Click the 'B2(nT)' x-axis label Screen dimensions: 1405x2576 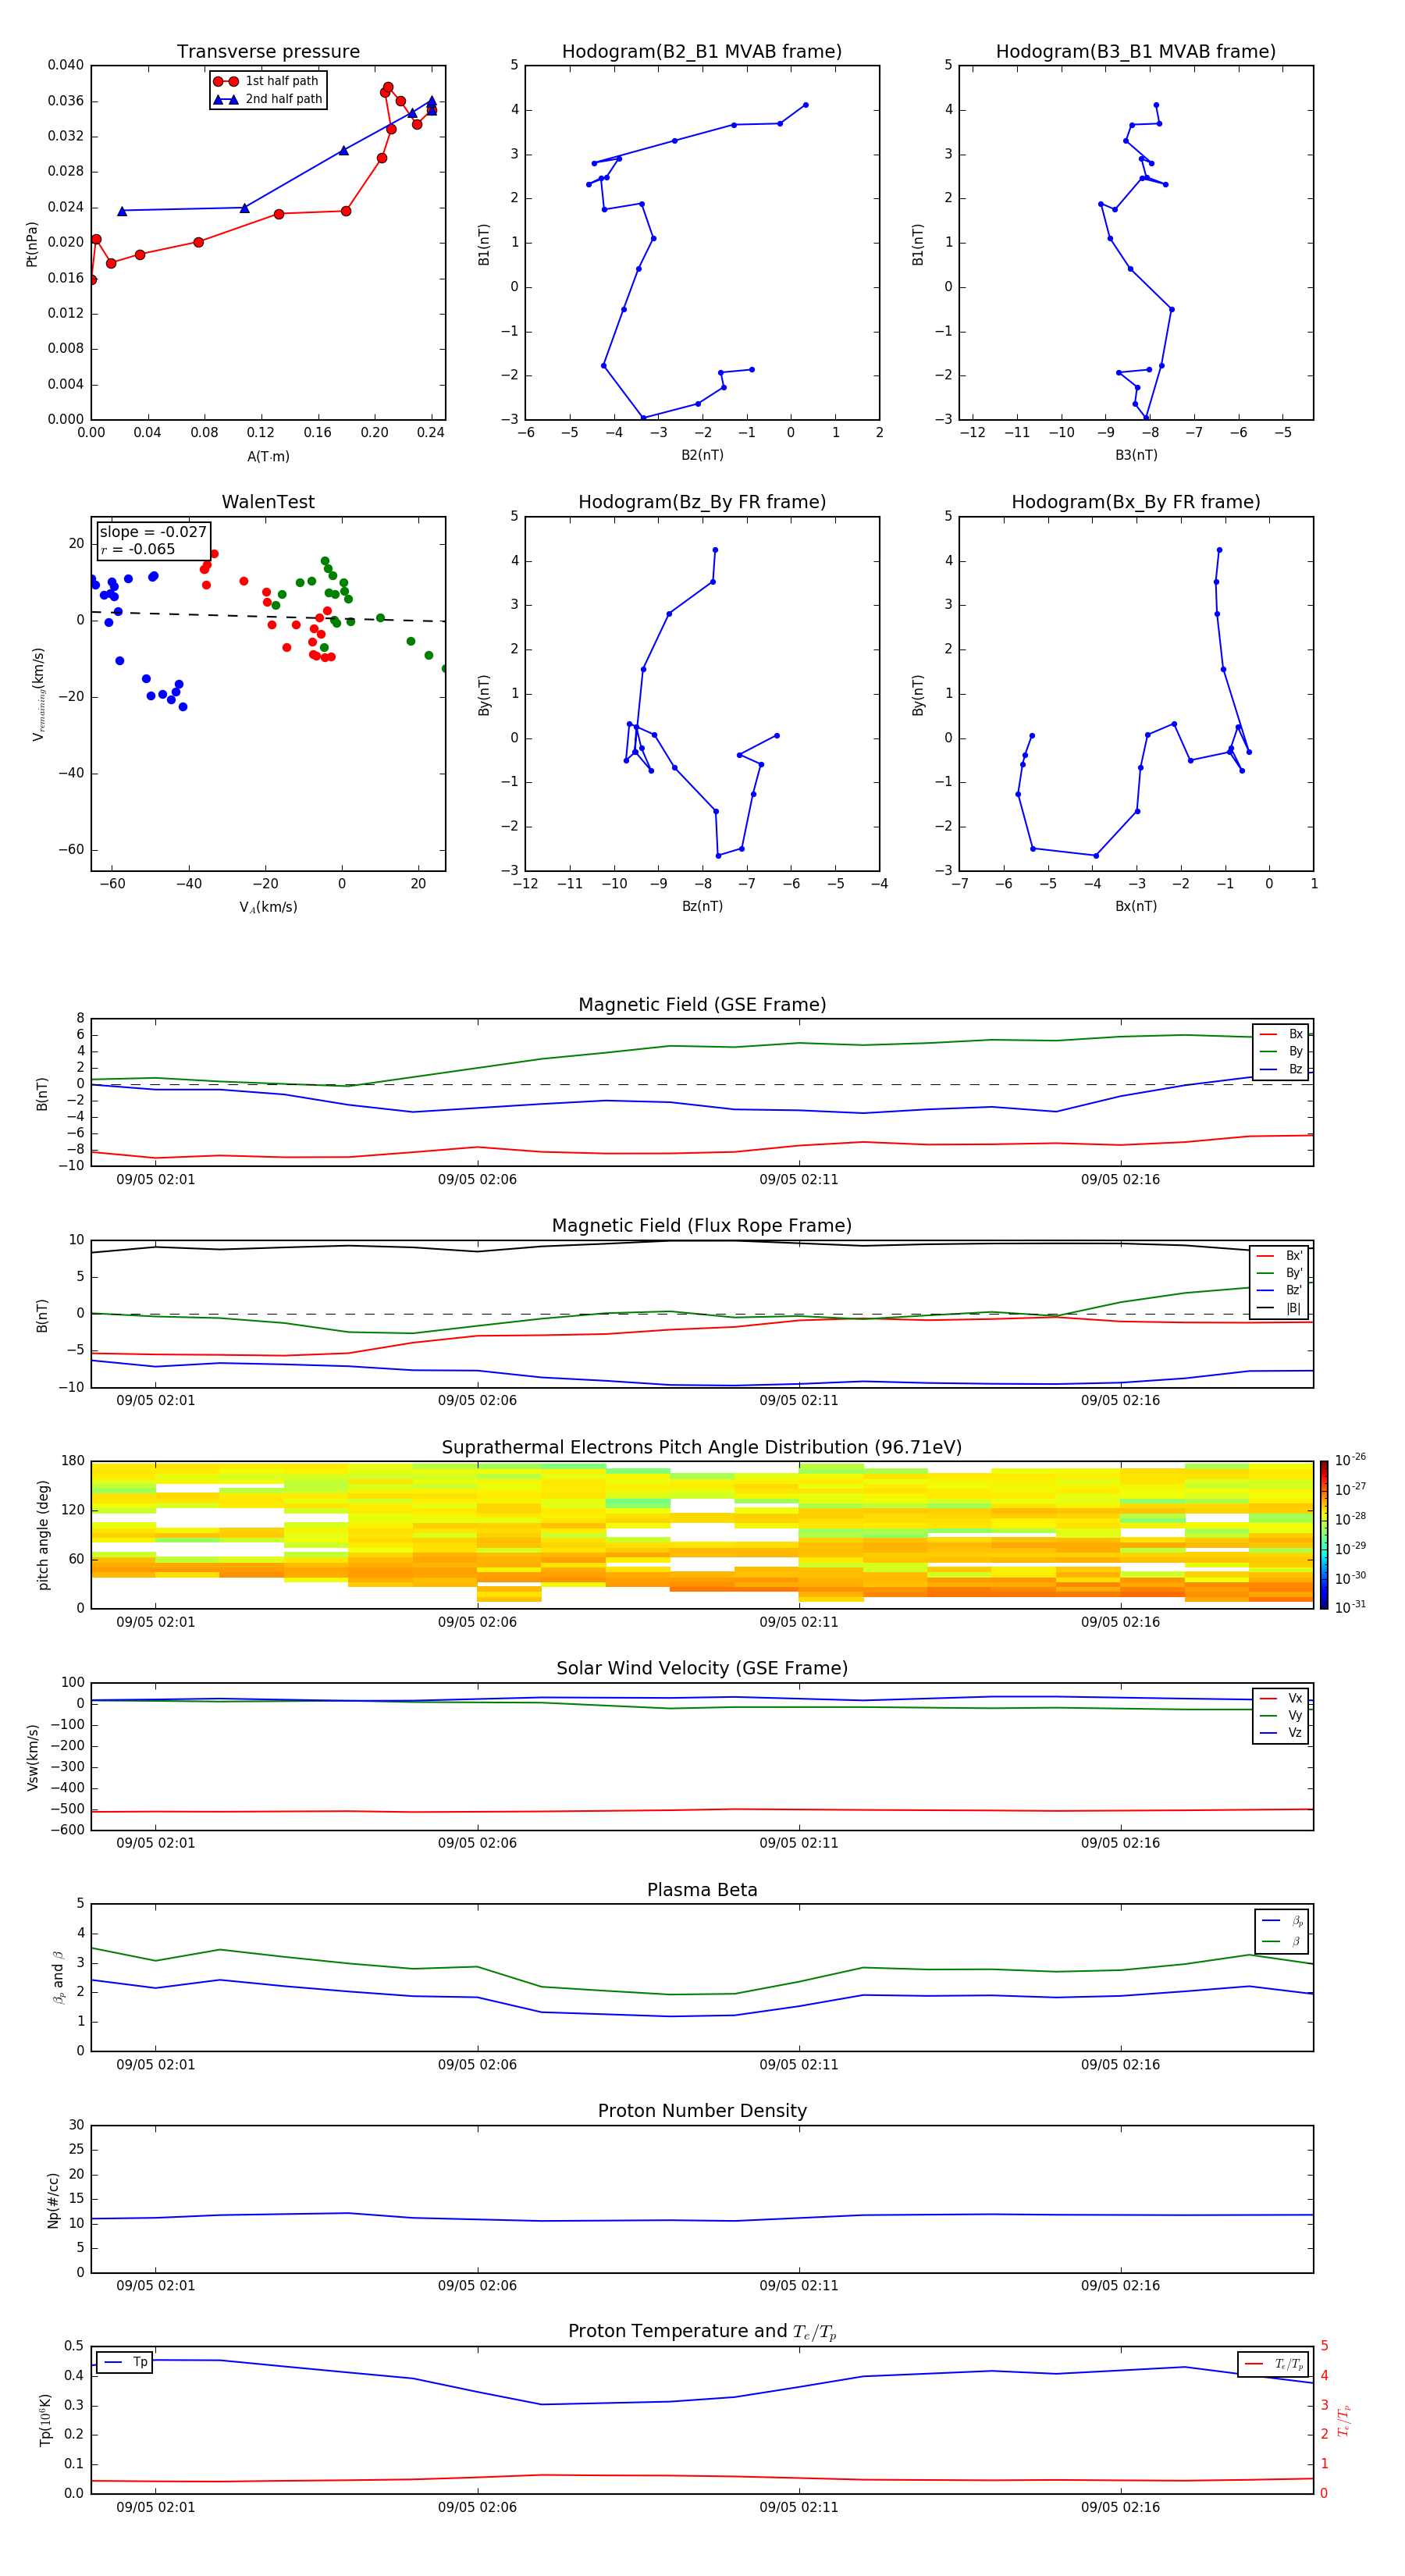click(x=702, y=455)
